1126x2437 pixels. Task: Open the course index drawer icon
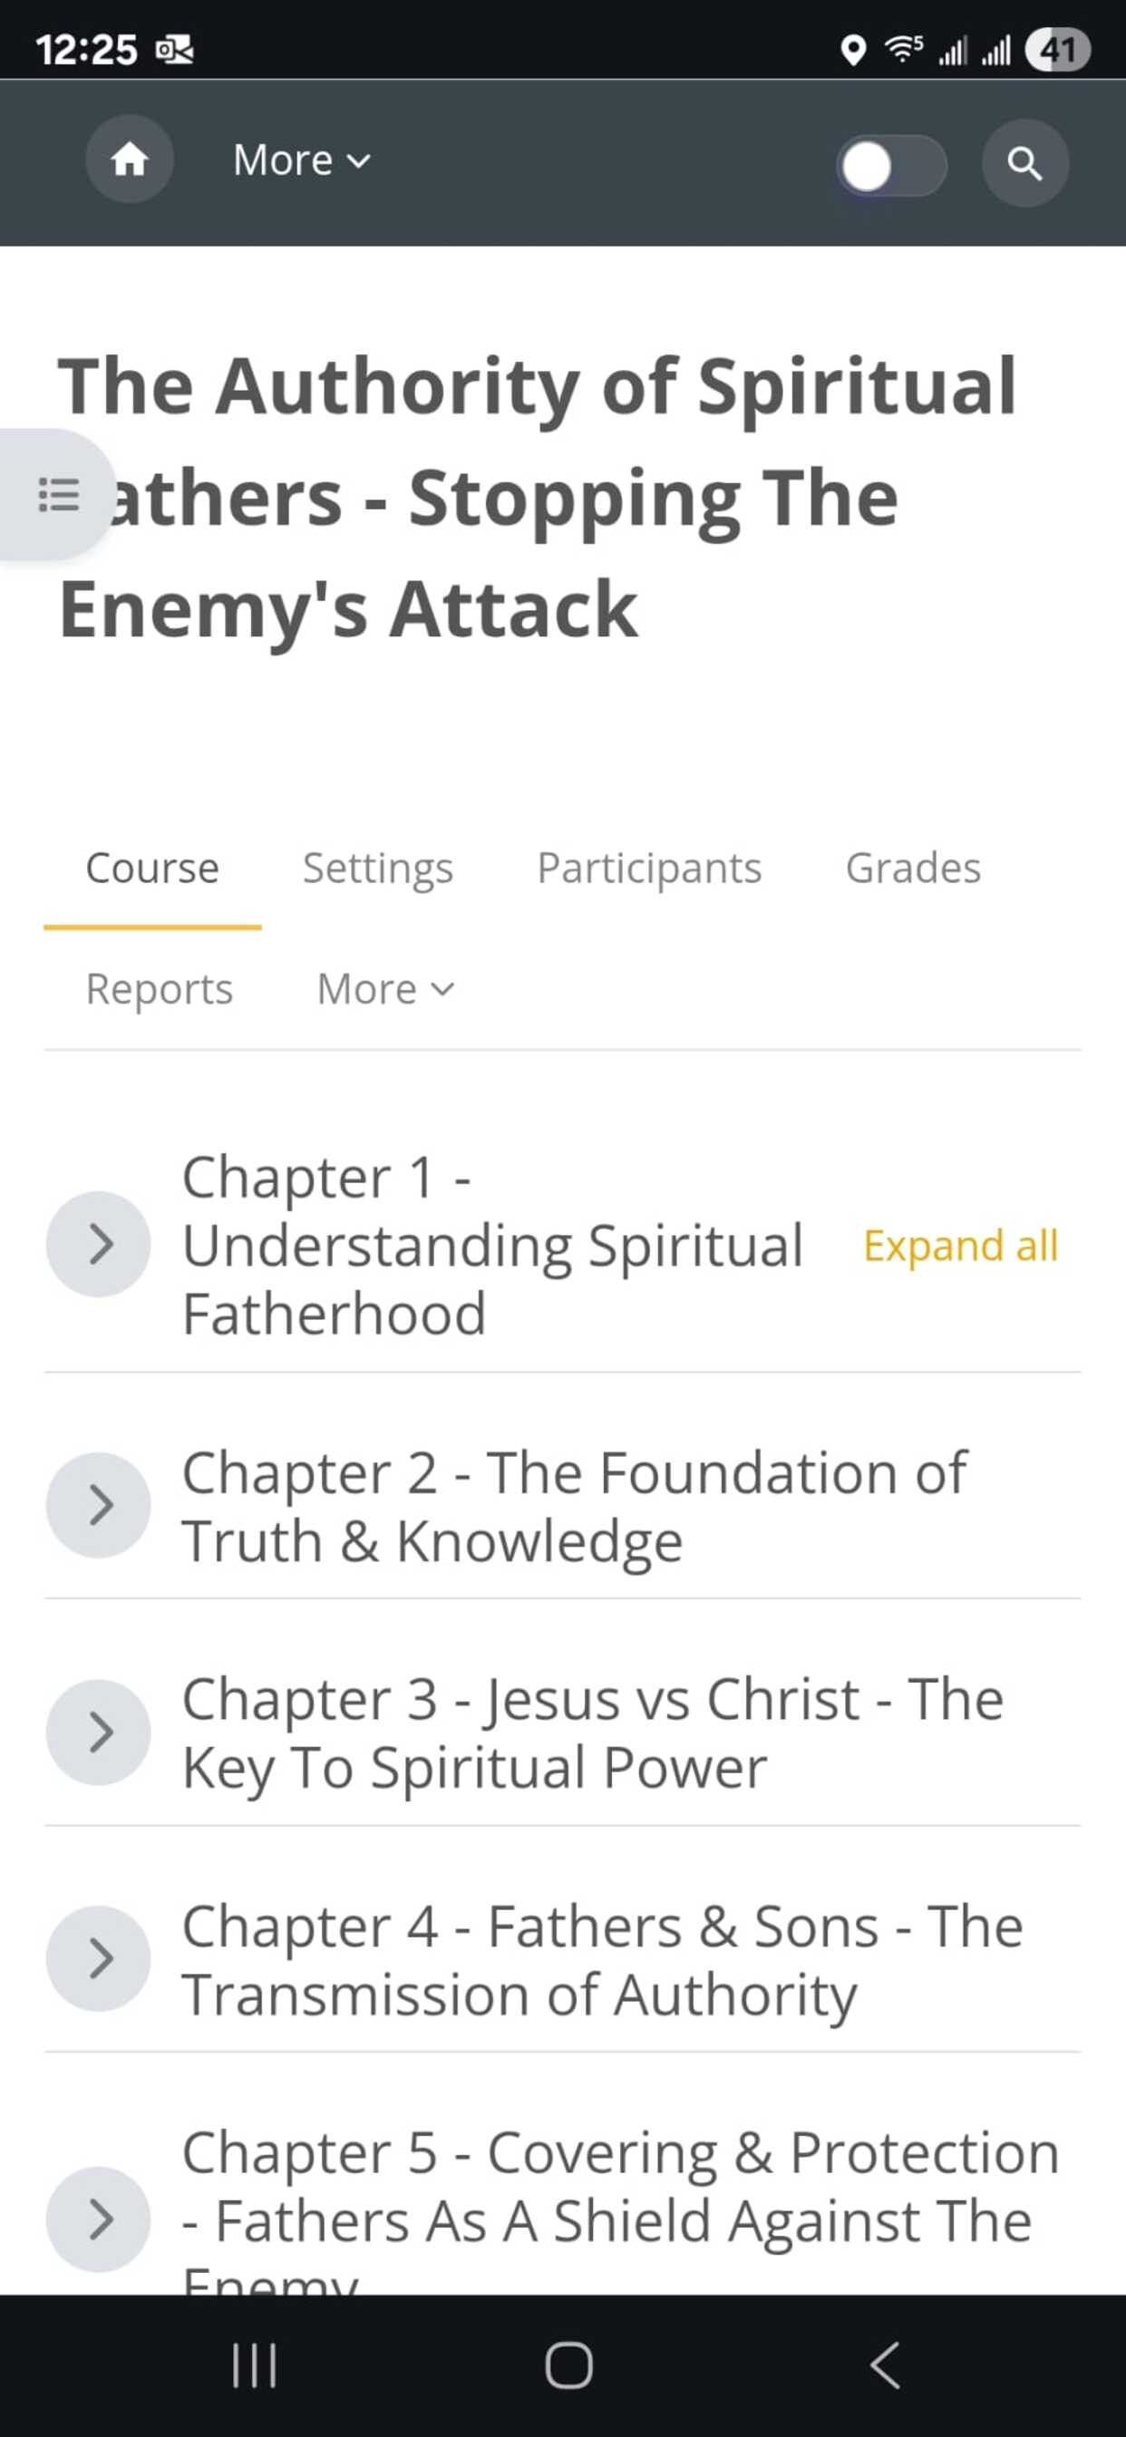click(58, 495)
